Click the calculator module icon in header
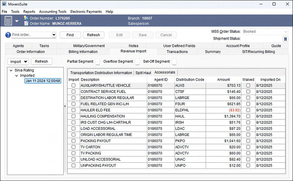The height and width of the screenshot is (181, 293). point(8,21)
